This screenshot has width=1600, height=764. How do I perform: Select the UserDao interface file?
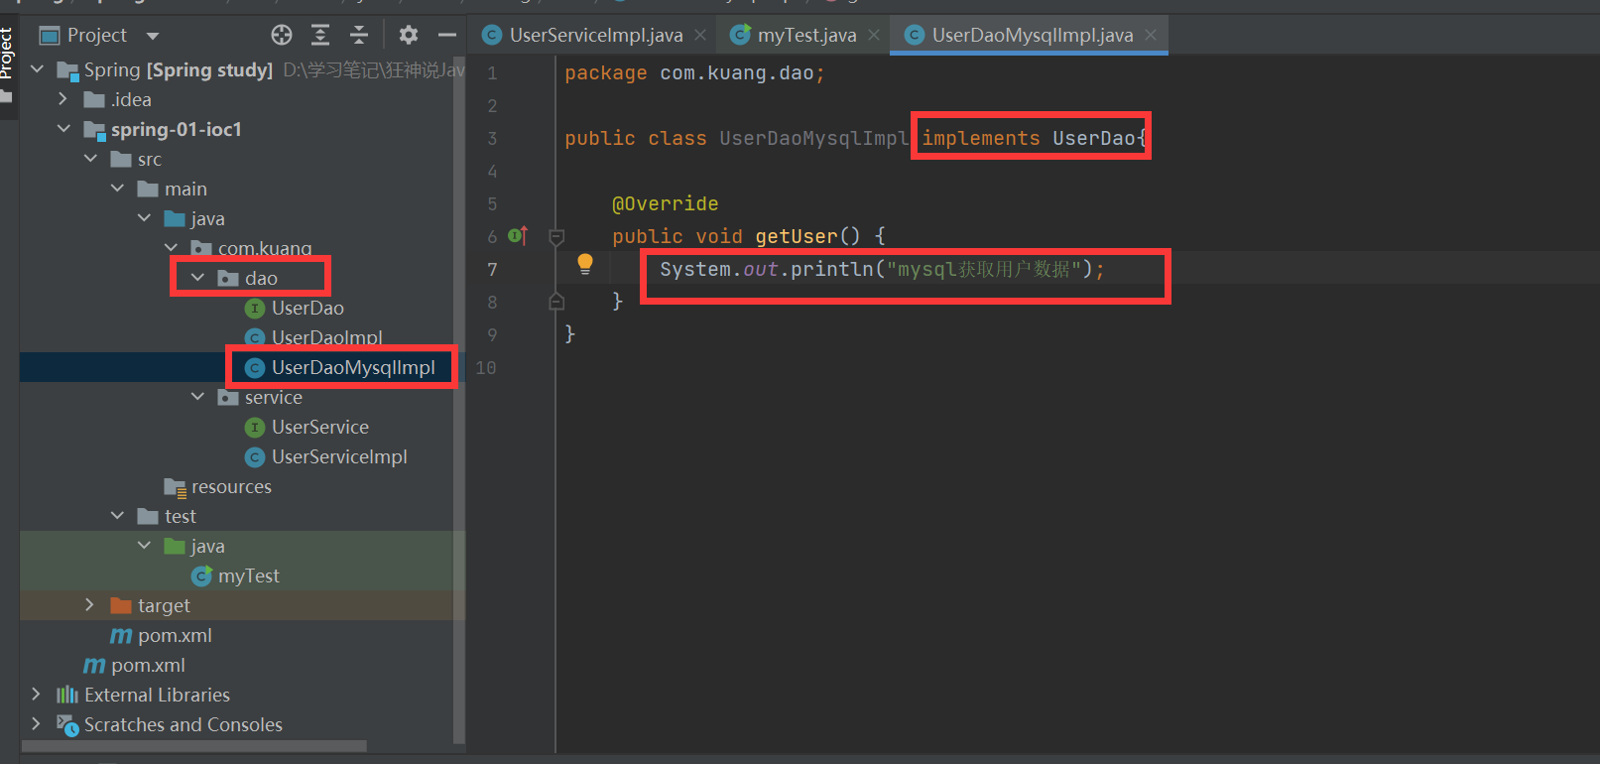308,308
